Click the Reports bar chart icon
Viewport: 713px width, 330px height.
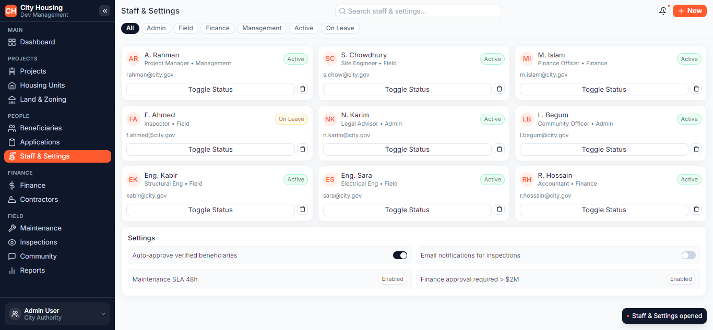pyautogui.click(x=12, y=271)
